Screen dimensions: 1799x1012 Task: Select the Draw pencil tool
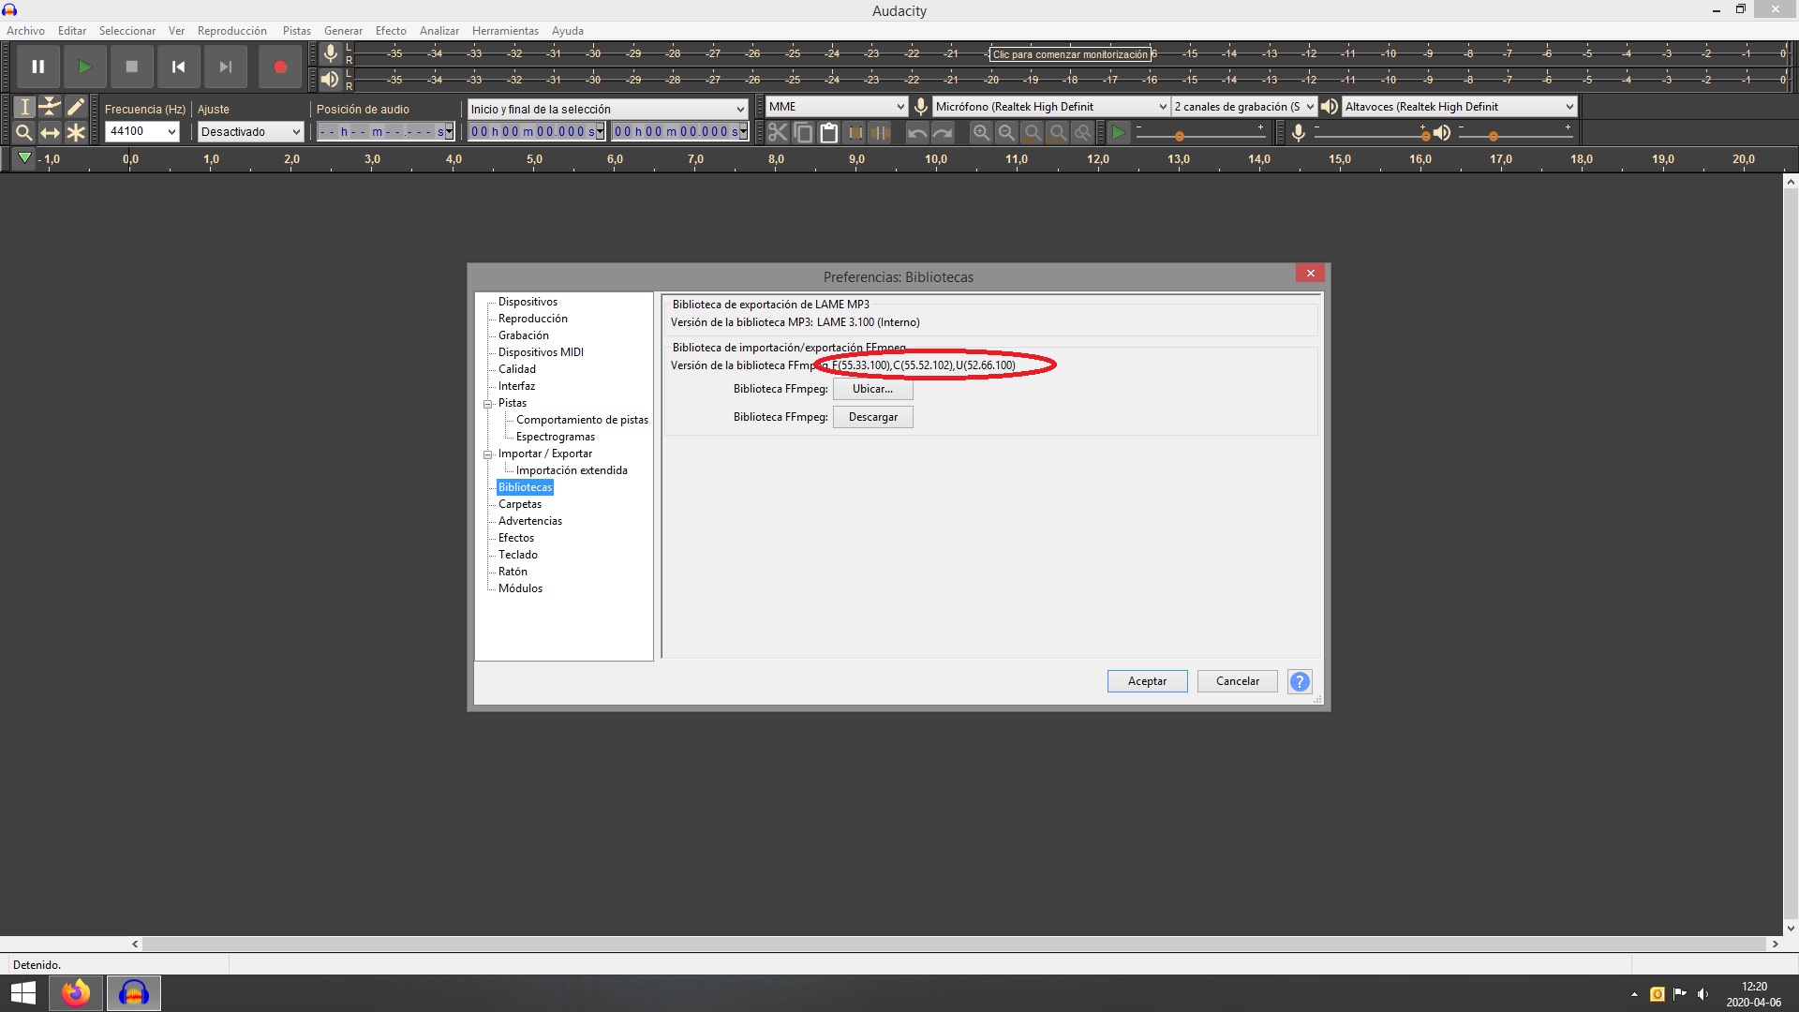click(76, 107)
